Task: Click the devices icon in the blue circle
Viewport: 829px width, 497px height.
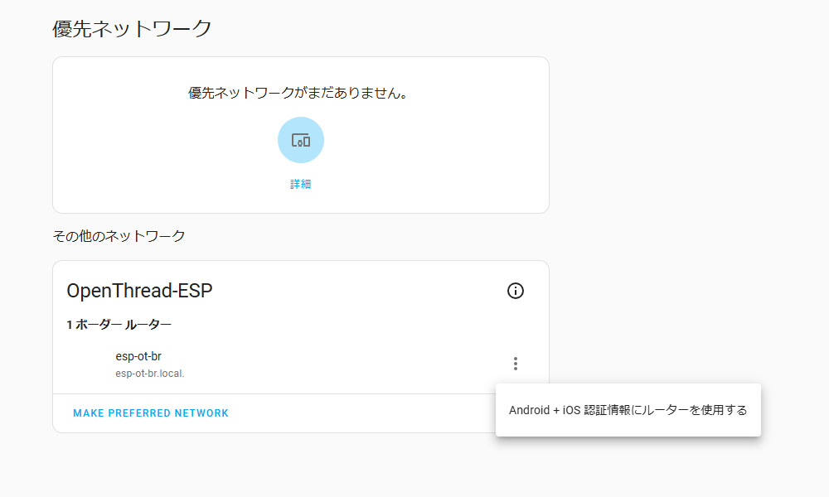Action: coord(301,140)
